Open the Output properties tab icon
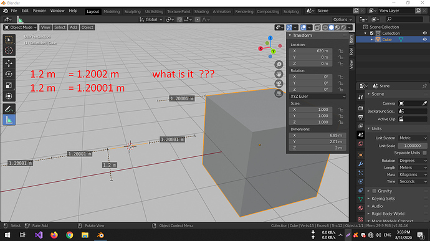This screenshot has width=430, height=241. coord(361,117)
